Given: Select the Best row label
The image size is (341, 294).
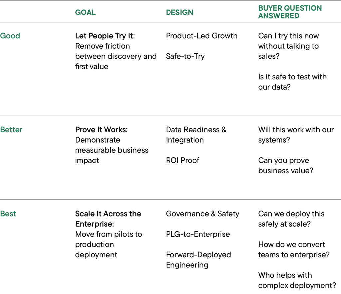Looking at the screenshot, I should tap(8, 214).
